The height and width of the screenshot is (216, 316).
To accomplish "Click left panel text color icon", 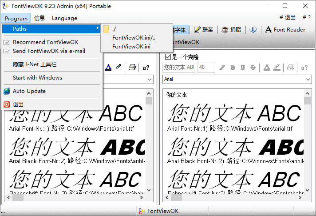I will click(108, 67).
